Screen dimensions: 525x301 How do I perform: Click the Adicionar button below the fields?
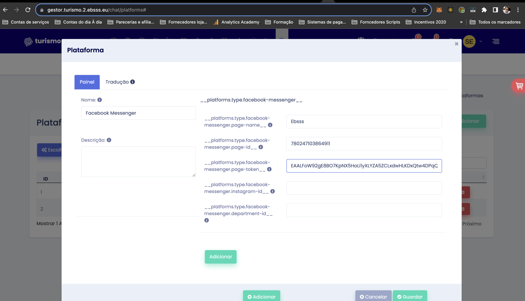coord(221,257)
